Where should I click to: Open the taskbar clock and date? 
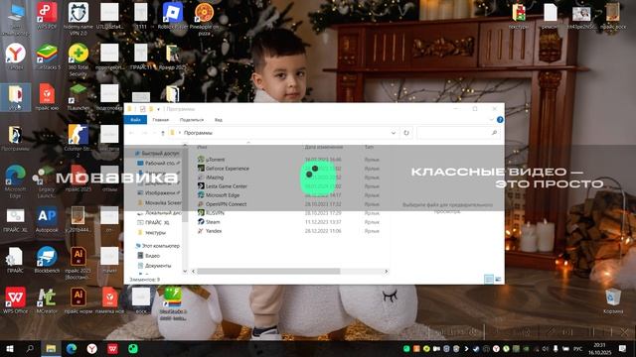599,348
